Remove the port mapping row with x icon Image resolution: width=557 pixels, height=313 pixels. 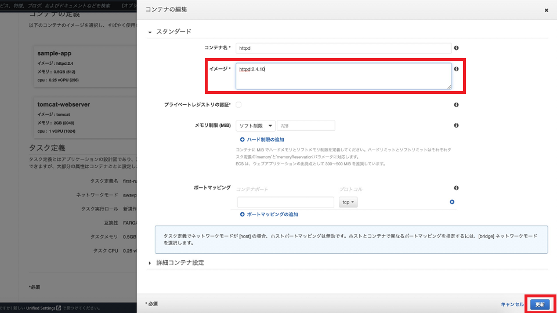452,202
